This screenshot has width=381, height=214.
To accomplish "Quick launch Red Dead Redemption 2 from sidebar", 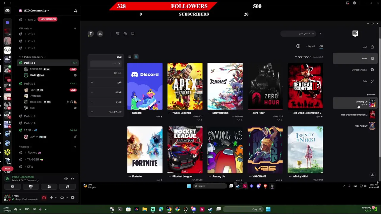I will pos(355,115).
